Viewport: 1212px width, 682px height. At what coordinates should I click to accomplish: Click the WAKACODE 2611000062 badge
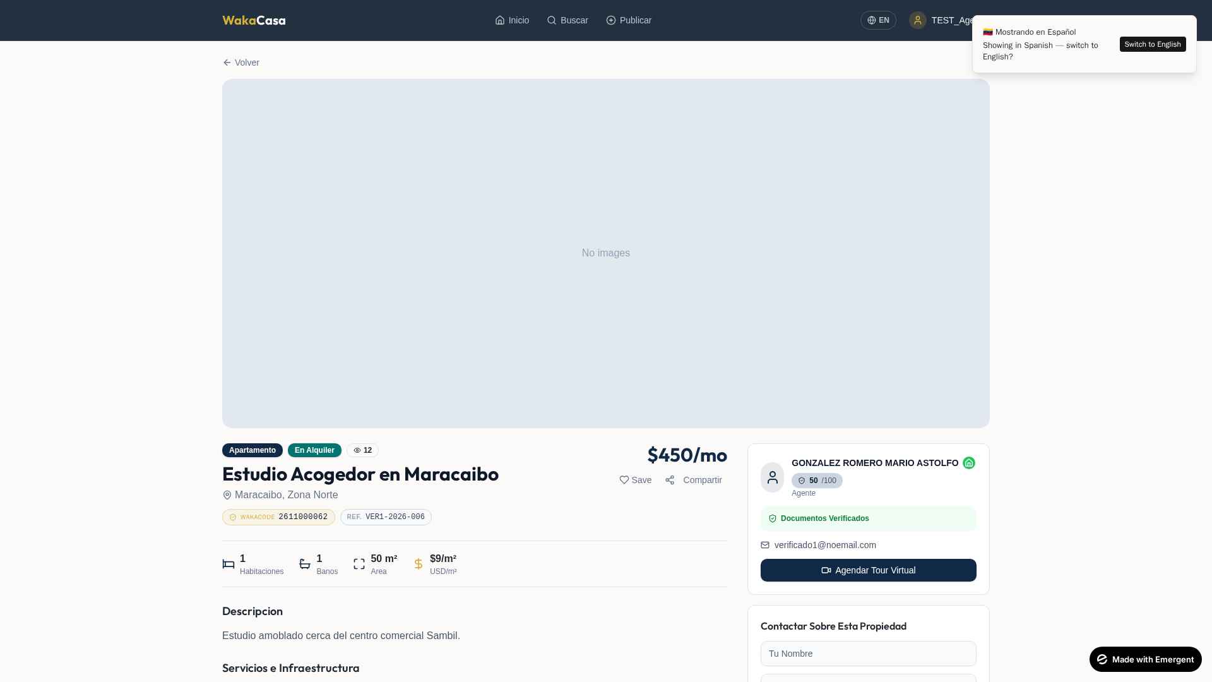(x=278, y=517)
